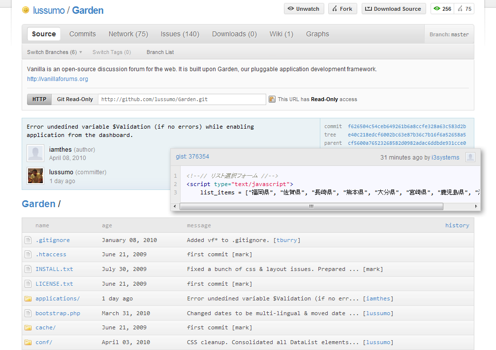This screenshot has height=350, width=496.
Task: Switch the clone URL to Git Read-Only
Action: [75, 99]
